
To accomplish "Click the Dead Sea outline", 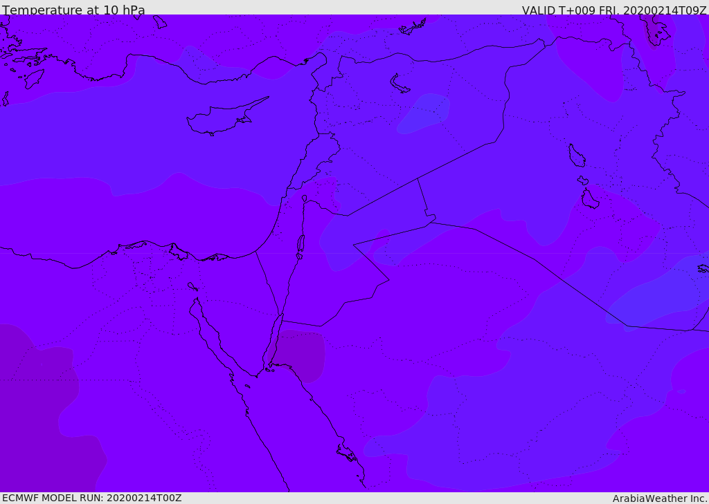I will point(300,244).
